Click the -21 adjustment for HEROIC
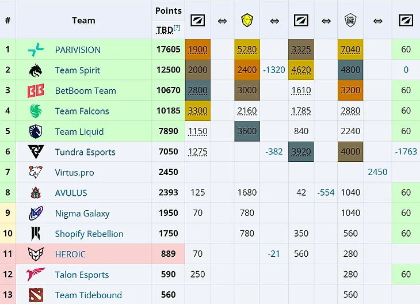Viewport: 420px width, 304px height. (x=274, y=254)
